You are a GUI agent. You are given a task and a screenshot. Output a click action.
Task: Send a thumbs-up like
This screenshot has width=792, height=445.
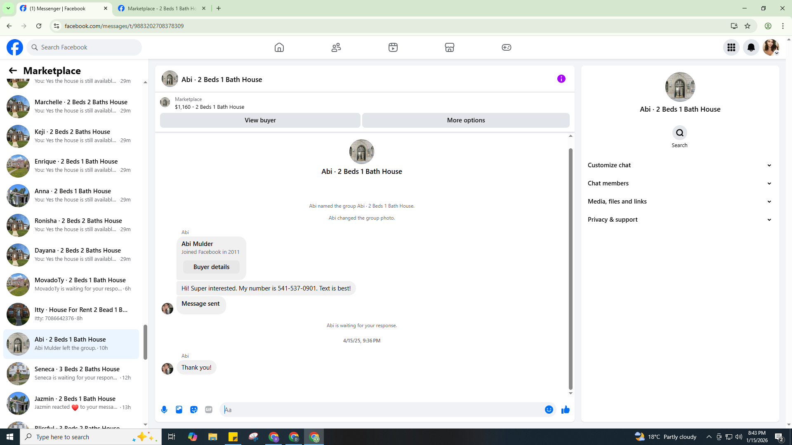(566, 410)
